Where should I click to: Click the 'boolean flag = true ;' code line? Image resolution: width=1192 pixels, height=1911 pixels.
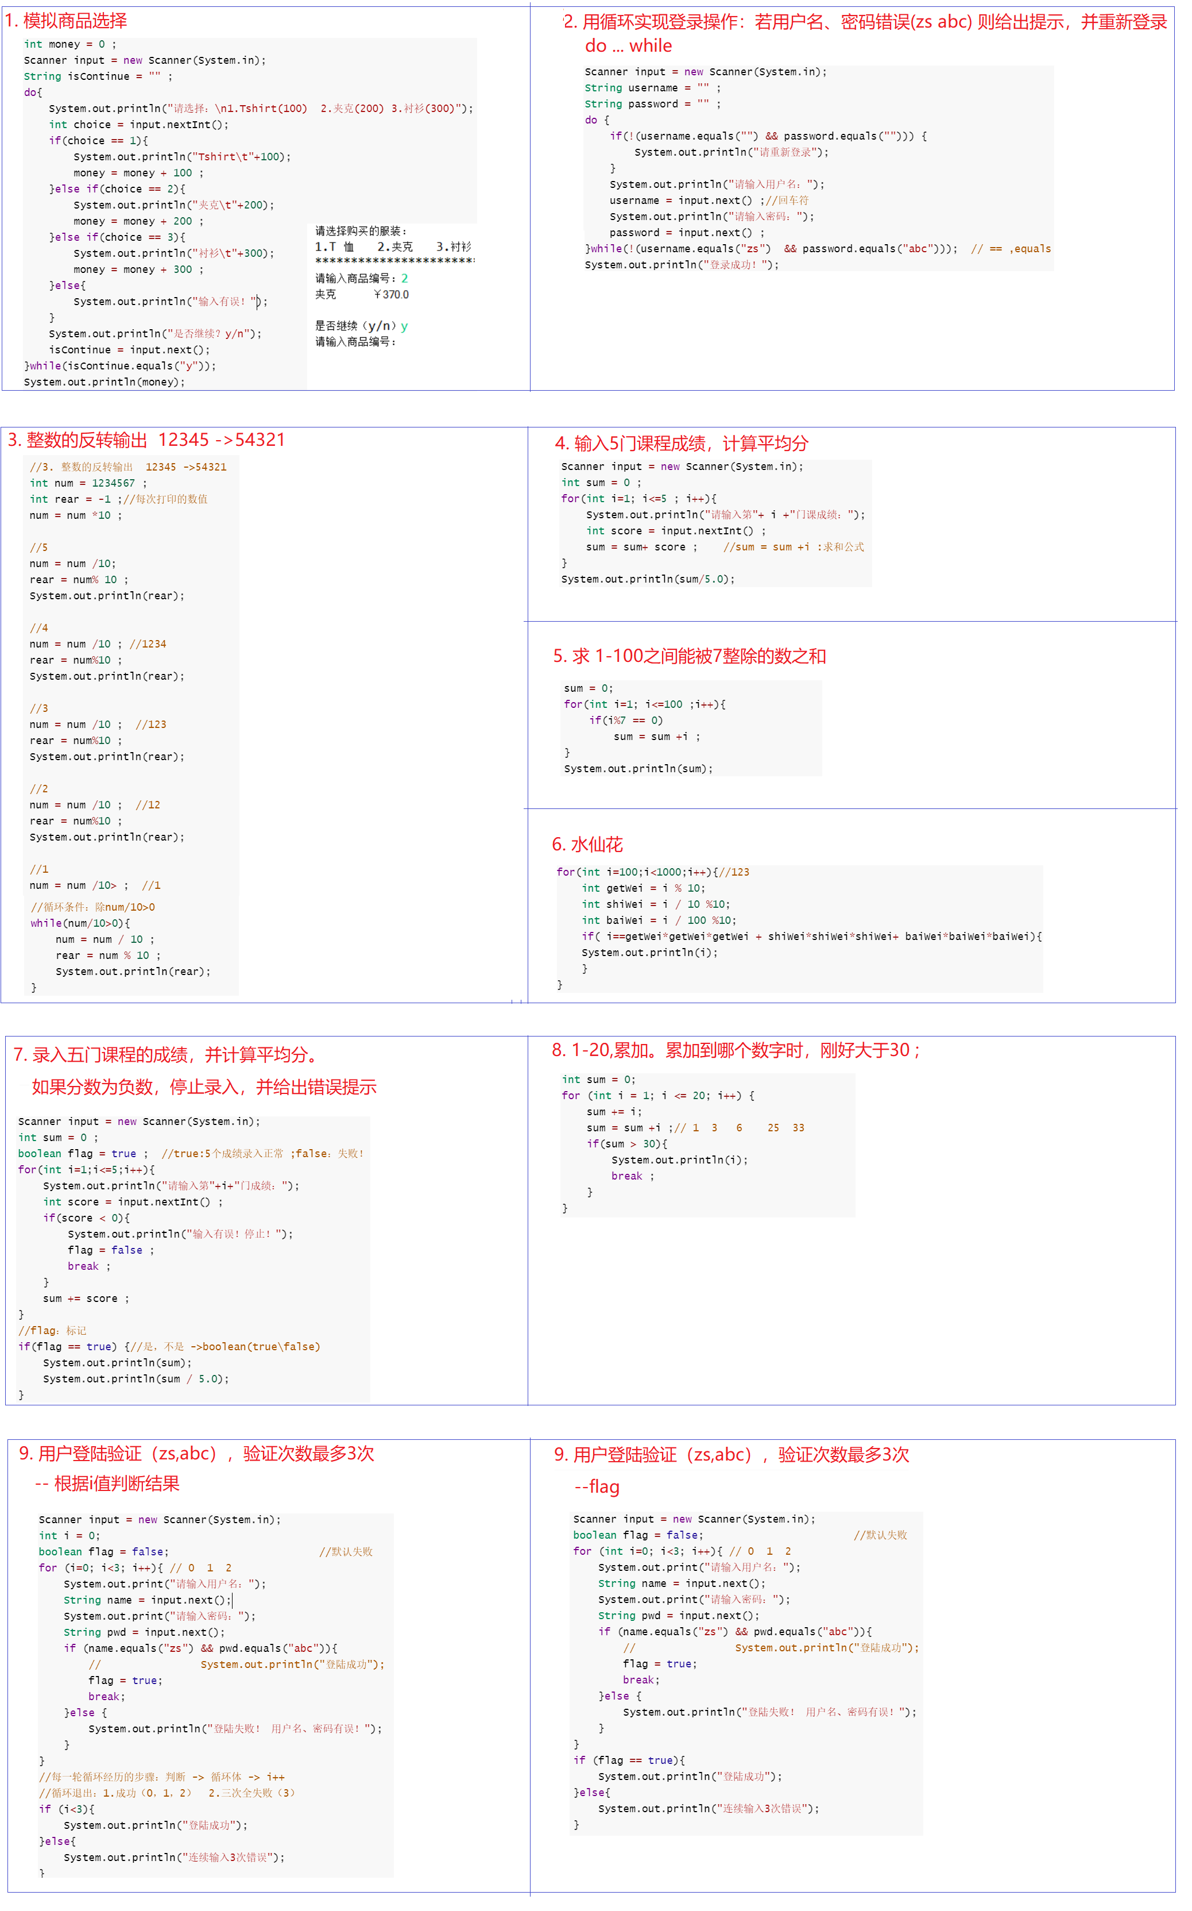point(83,1153)
